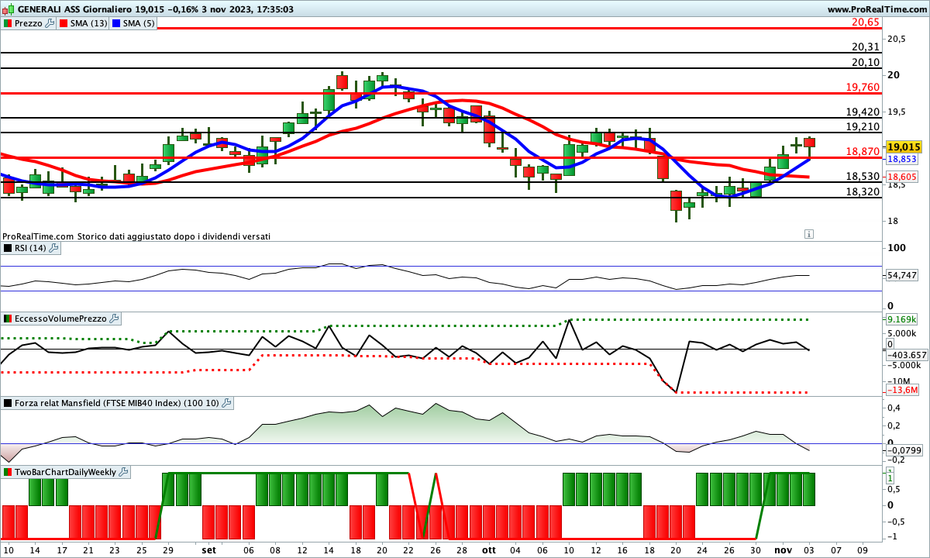Open RSI (14) indicator settings wrench
This screenshot has height=558, width=930.
pyautogui.click(x=55, y=248)
